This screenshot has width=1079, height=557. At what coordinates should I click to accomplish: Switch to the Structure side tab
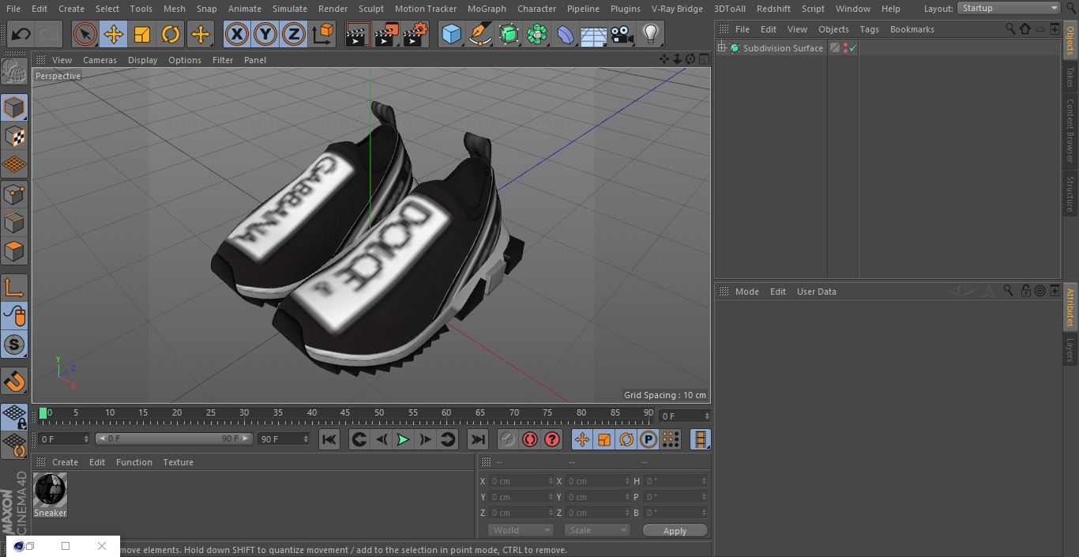(x=1070, y=194)
